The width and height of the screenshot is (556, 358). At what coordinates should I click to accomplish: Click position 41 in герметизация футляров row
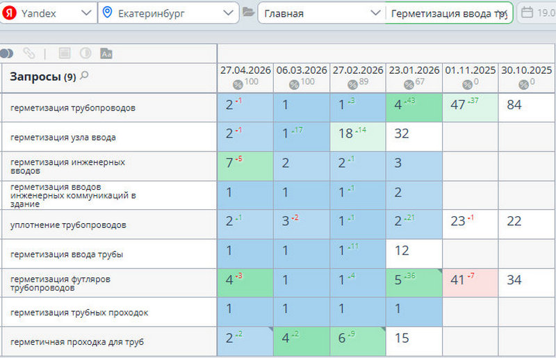pos(458,280)
